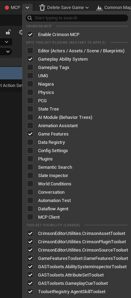Uncheck CrimsonEditorUtilities.CrimsonPluginToolset
Screen dimensions: 131x298
click(x=30, y=242)
